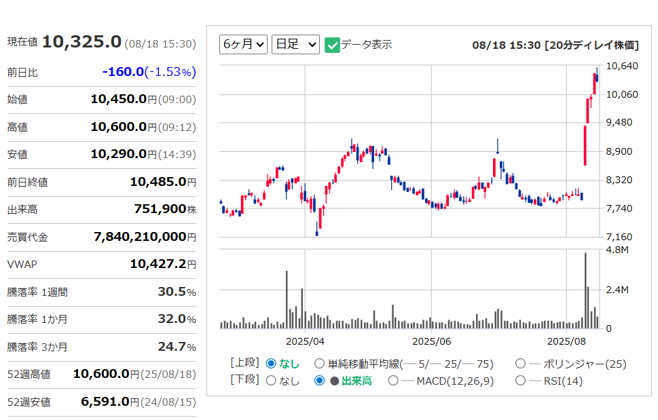Switch lower panel to MACD(12,26,9)
The width and height of the screenshot is (658, 420).
click(393, 381)
